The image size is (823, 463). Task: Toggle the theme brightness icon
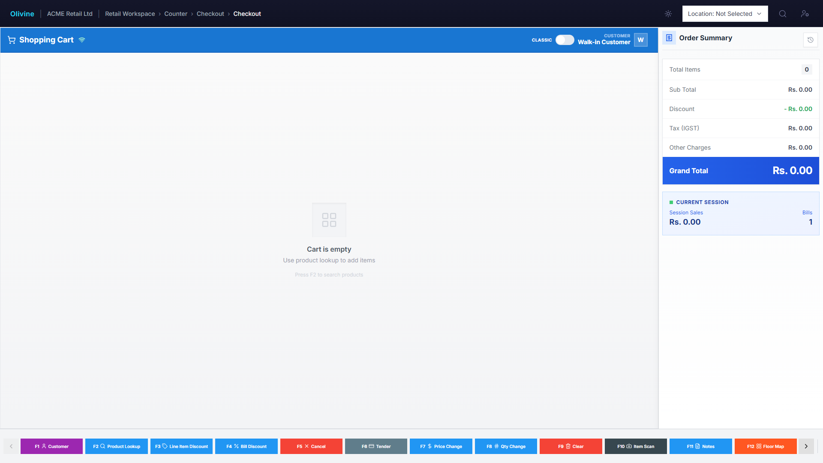[668, 14]
